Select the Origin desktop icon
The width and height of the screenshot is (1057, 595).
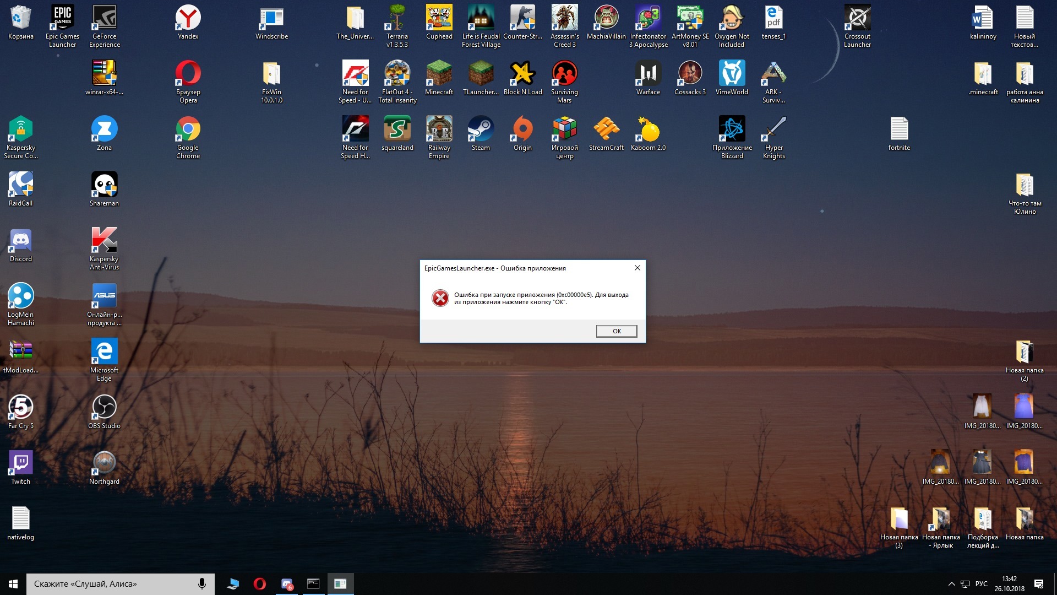pyautogui.click(x=523, y=133)
